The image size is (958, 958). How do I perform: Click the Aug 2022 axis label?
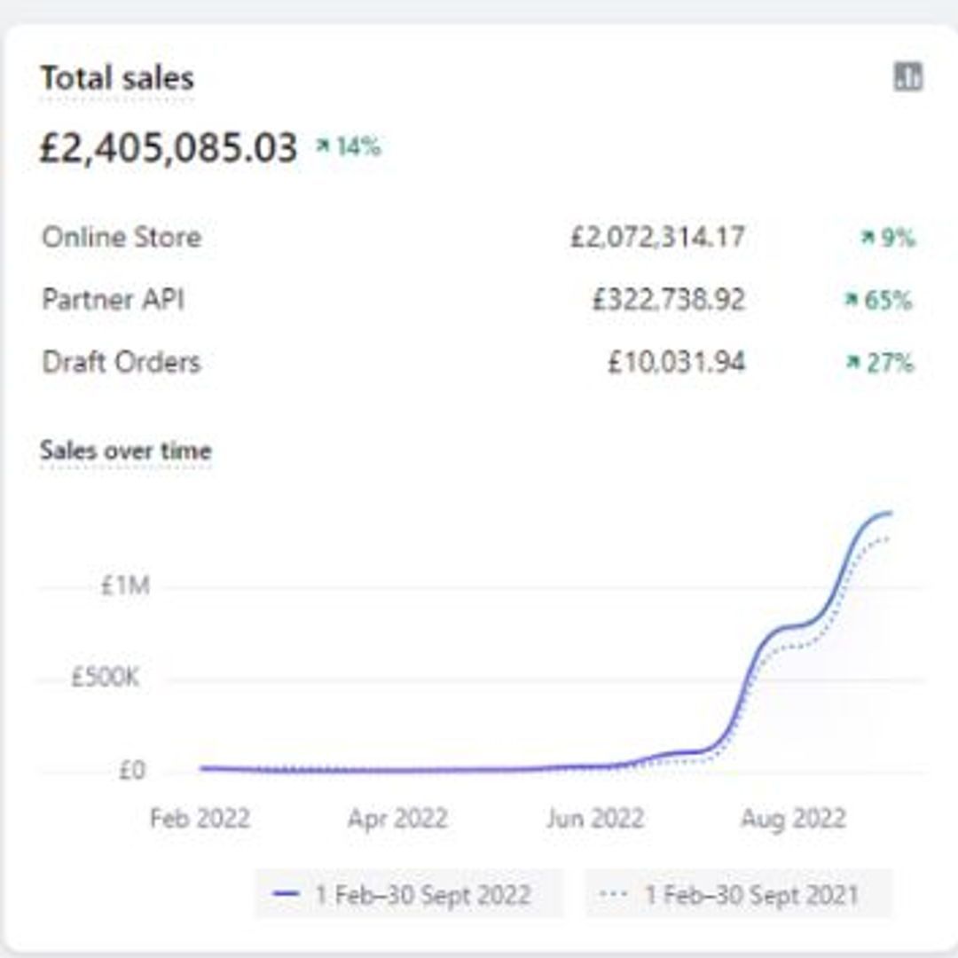[x=793, y=818]
